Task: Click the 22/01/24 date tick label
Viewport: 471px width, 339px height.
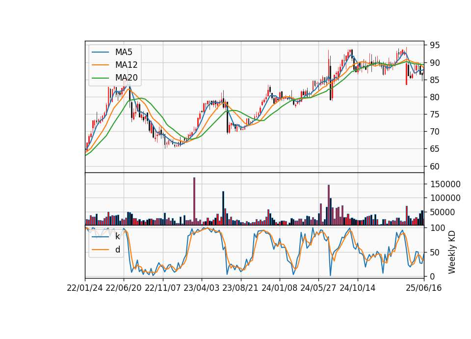Action: tap(85, 288)
